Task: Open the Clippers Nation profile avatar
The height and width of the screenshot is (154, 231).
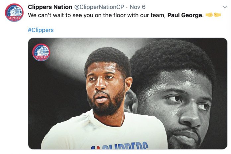Action: tap(14, 13)
